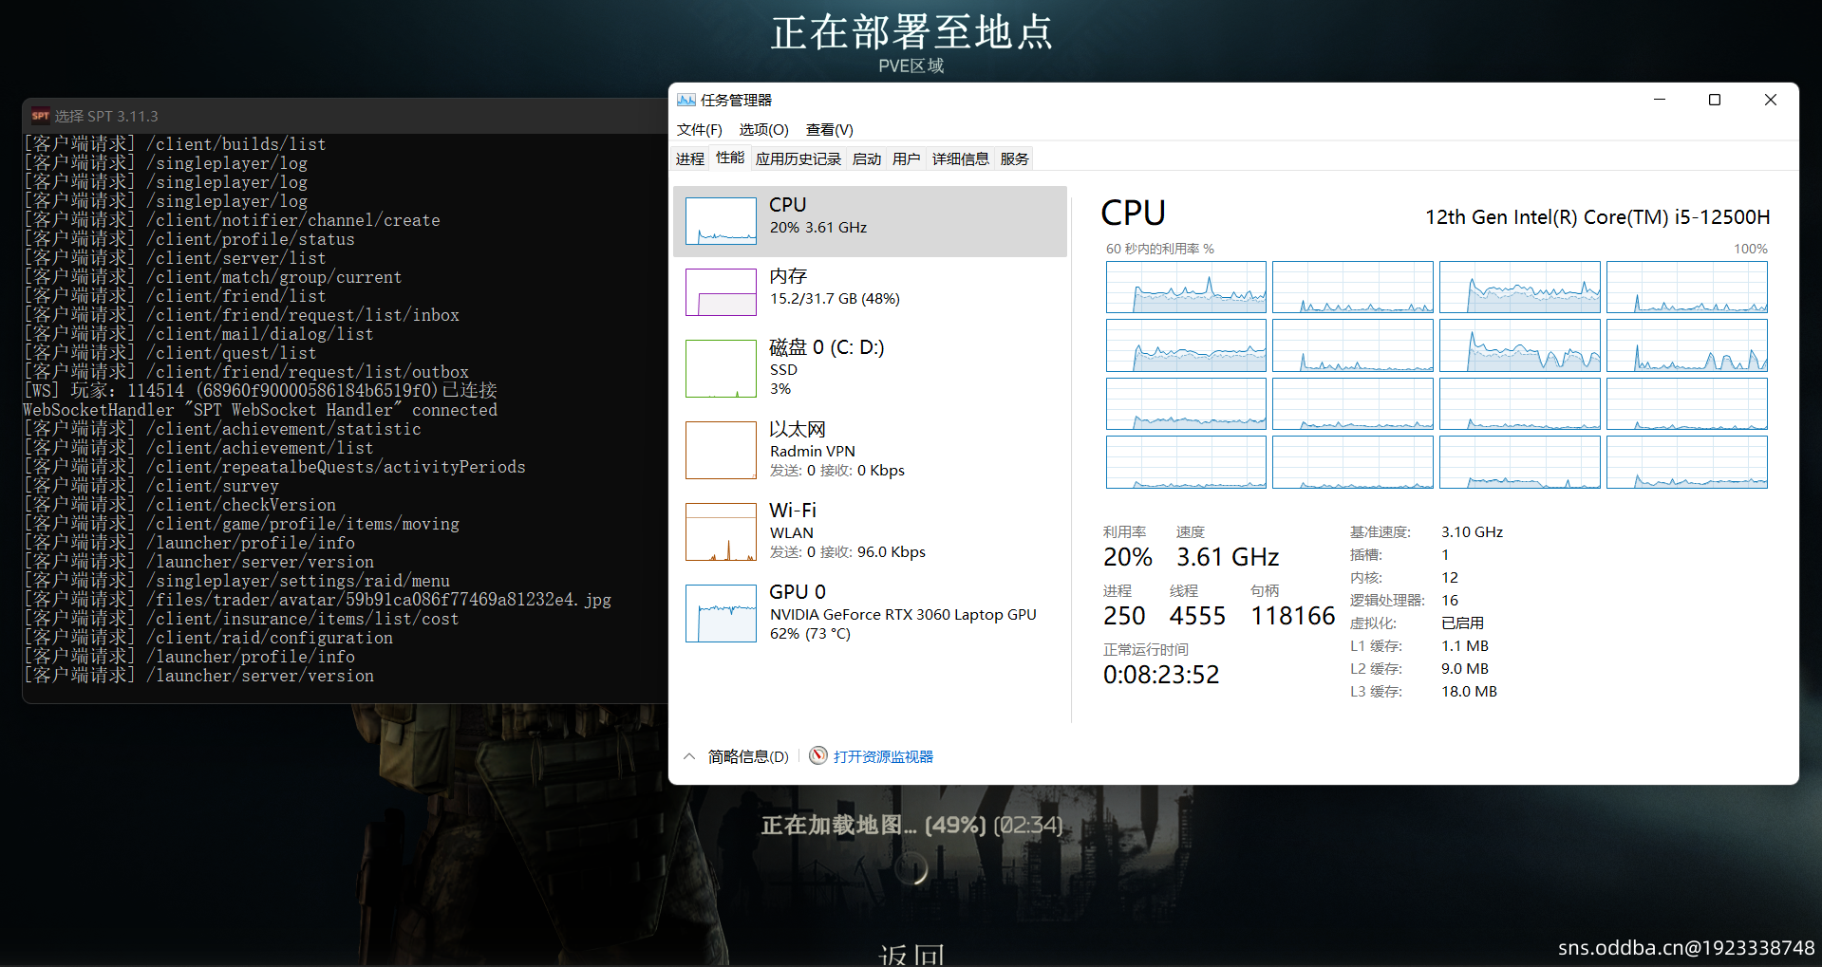Click the 虚拟化 已启用 value
The height and width of the screenshot is (967, 1822).
coord(1462,623)
